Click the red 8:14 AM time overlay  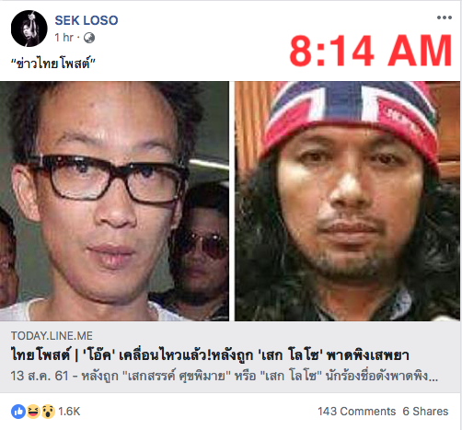(371, 51)
